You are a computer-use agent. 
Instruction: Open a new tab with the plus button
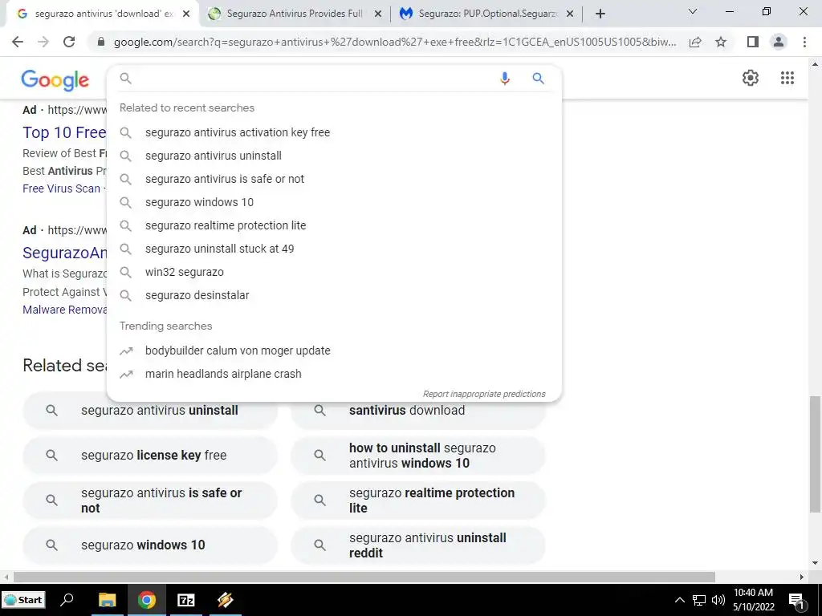(x=600, y=14)
